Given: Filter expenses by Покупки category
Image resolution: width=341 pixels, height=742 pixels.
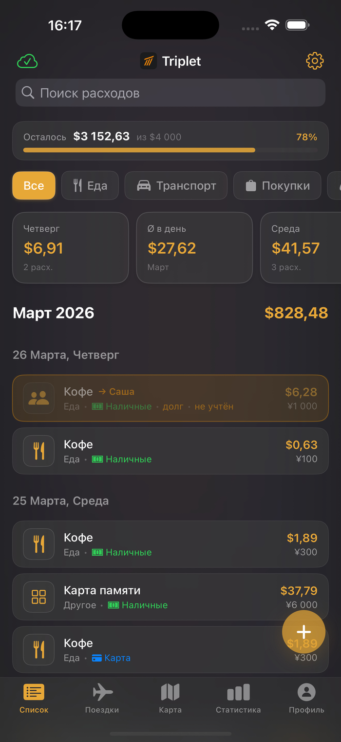Looking at the screenshot, I should [x=277, y=185].
